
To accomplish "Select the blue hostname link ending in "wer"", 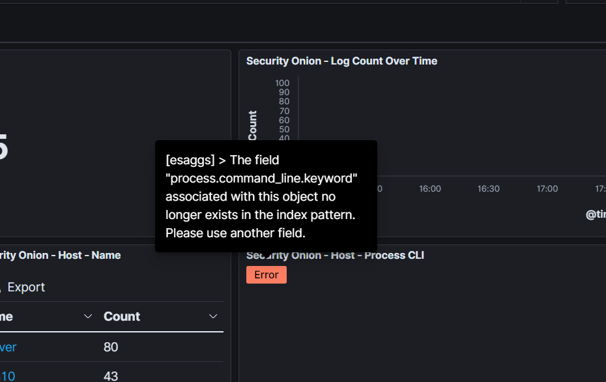I will coord(8,347).
